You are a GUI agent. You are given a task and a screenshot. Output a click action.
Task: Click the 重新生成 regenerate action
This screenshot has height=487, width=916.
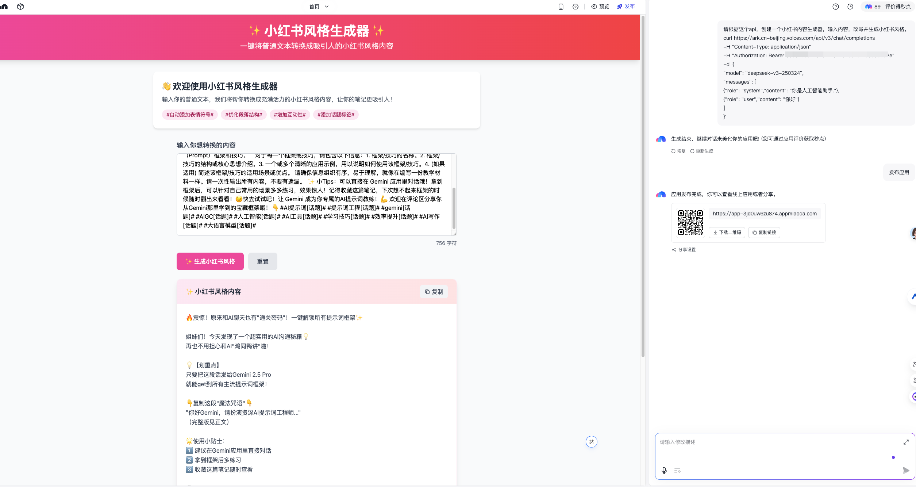701,151
